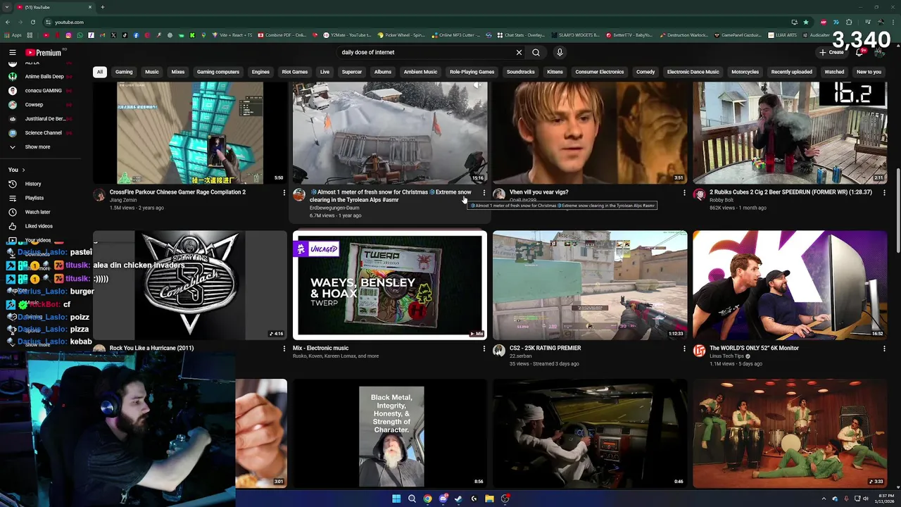This screenshot has height=507, width=901.
Task: Select the Mixes filter chip
Action: 178,72
